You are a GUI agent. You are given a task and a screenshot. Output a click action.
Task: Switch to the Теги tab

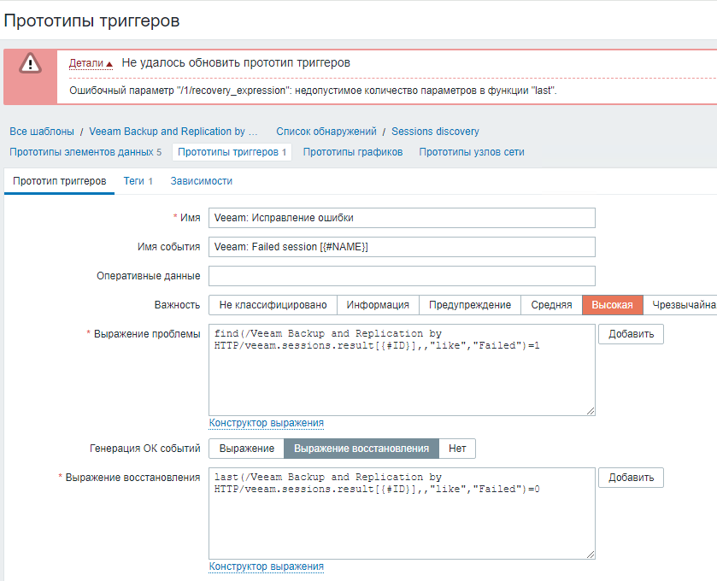pyautogui.click(x=138, y=181)
